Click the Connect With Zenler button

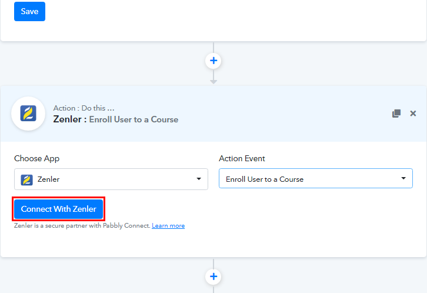59,209
